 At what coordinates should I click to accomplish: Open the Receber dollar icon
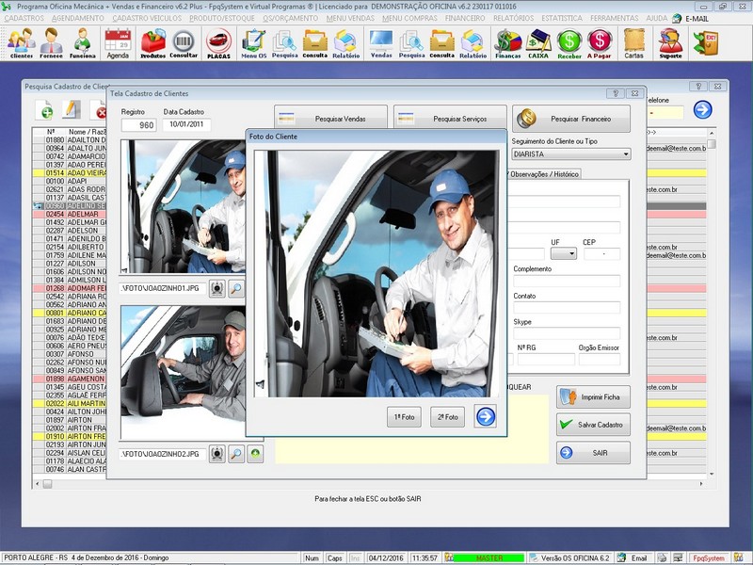[x=569, y=41]
